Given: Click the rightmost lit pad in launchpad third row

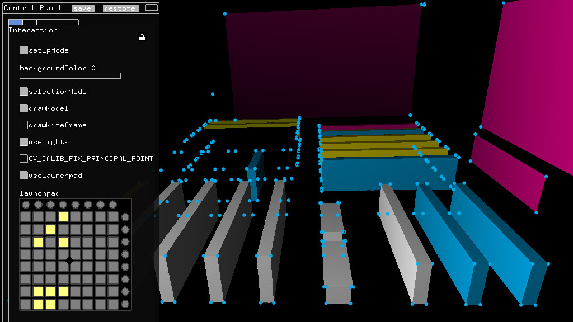Looking at the screenshot, I should [x=63, y=242].
